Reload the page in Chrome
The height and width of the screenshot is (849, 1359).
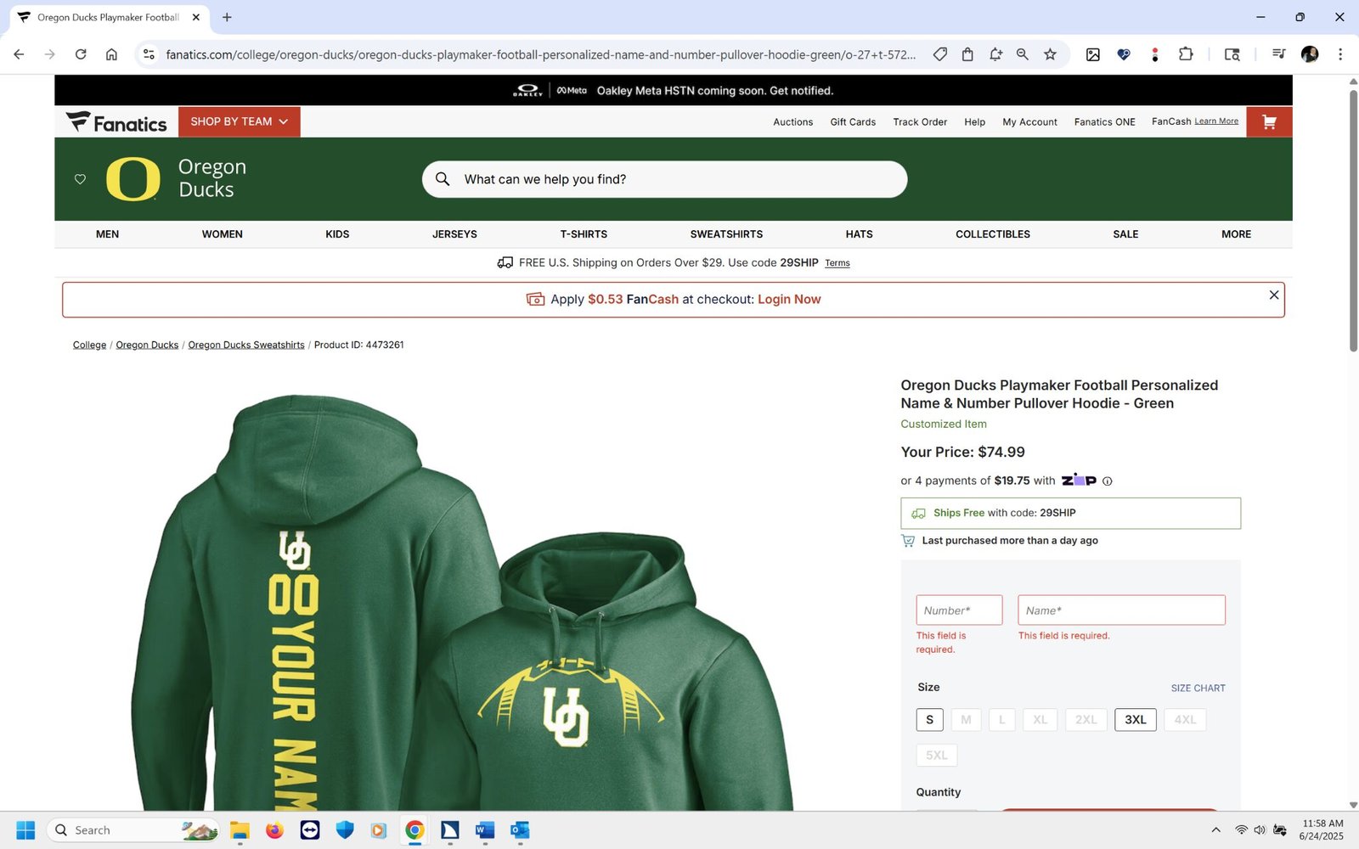[x=81, y=54]
